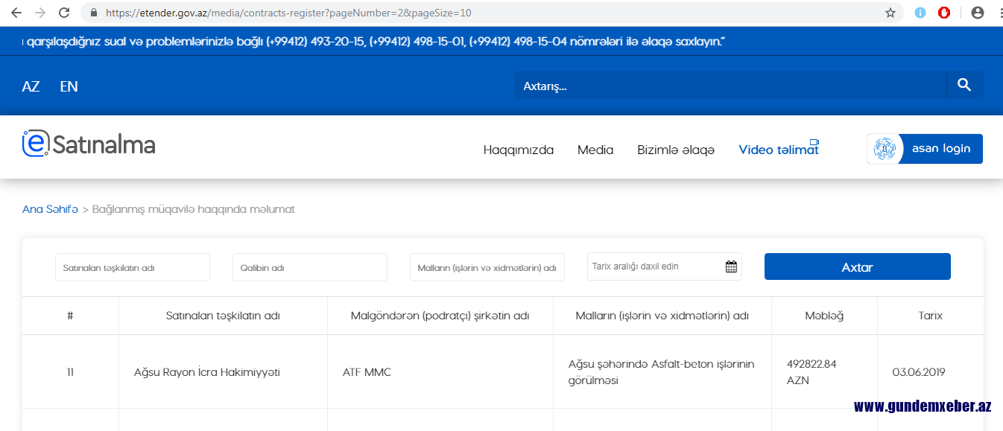Open the Haqqımızda menu item

click(x=519, y=150)
